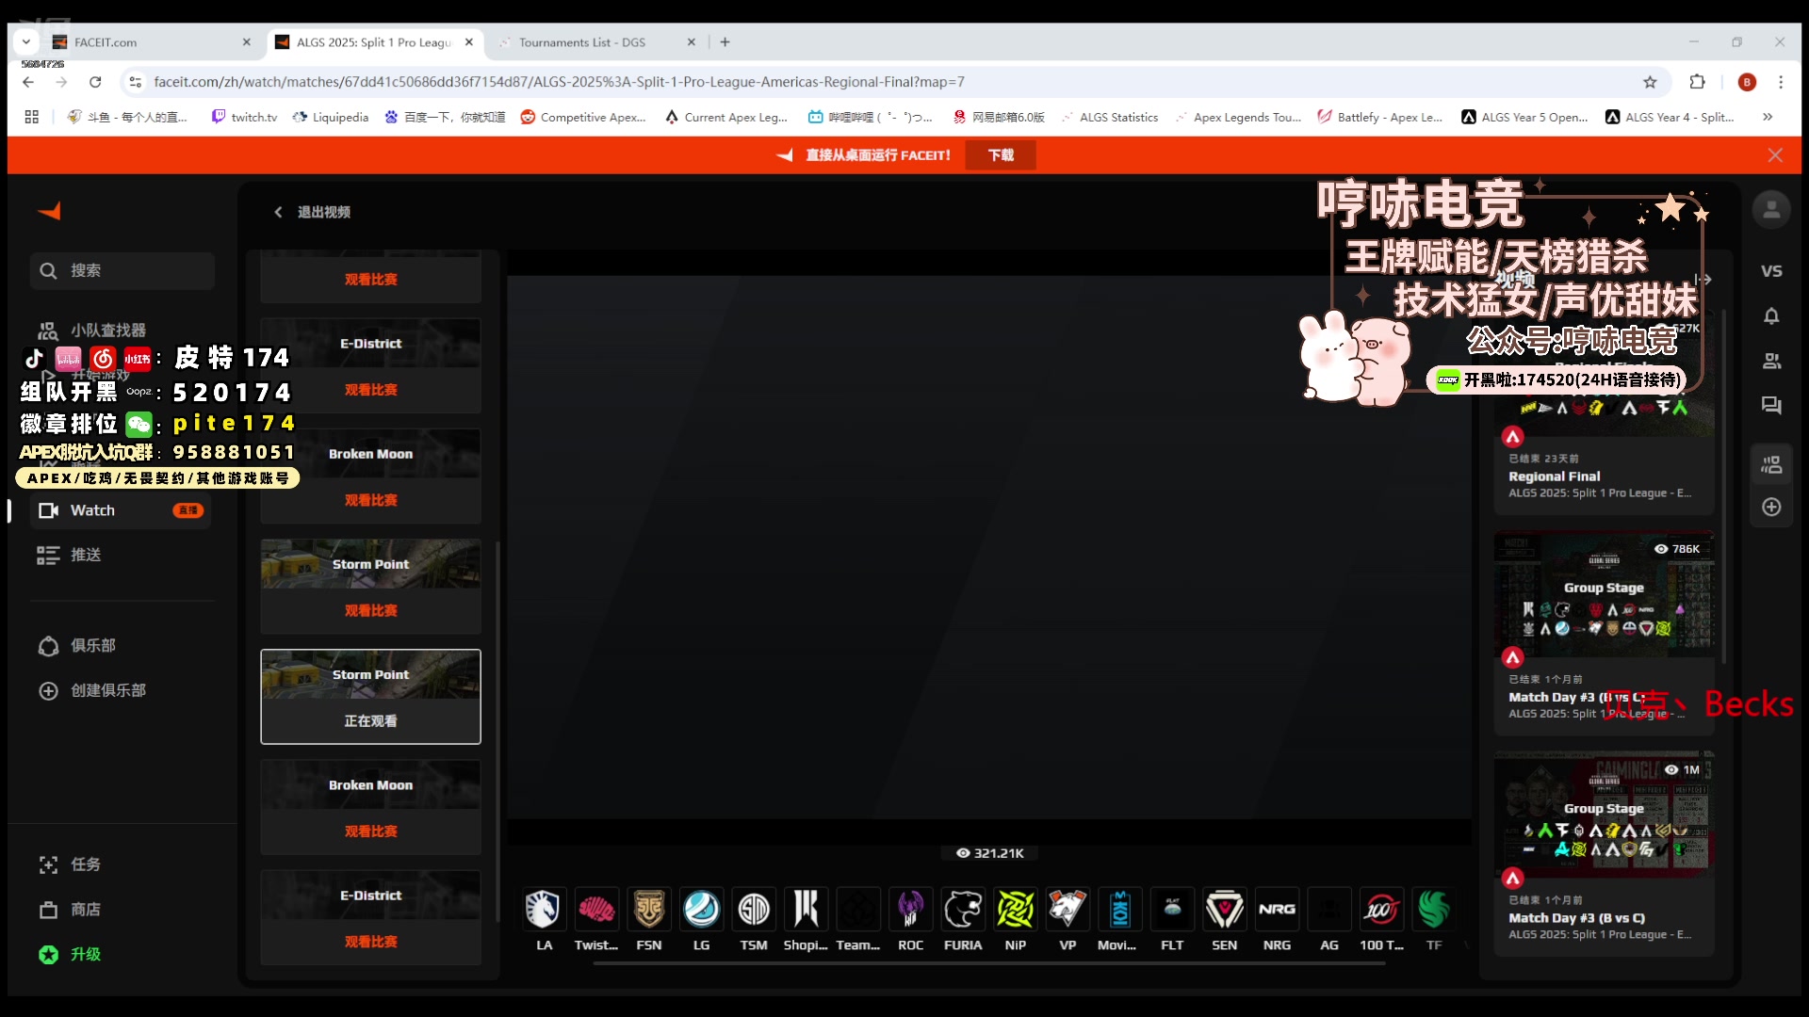Reload the current page
The image size is (1809, 1017).
click(x=95, y=82)
